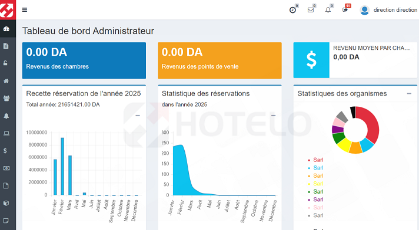
Task: Click the small Mai bar in revenue chart
Action: pos(84,194)
